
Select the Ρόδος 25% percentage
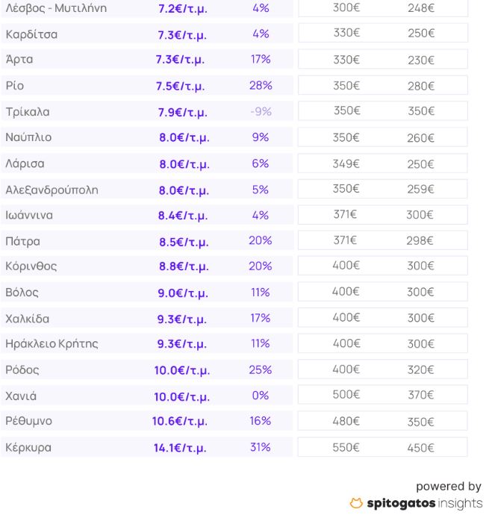pyautogui.click(x=261, y=369)
